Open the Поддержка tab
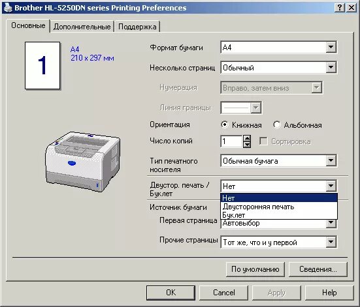360x307 pixels. (x=137, y=27)
